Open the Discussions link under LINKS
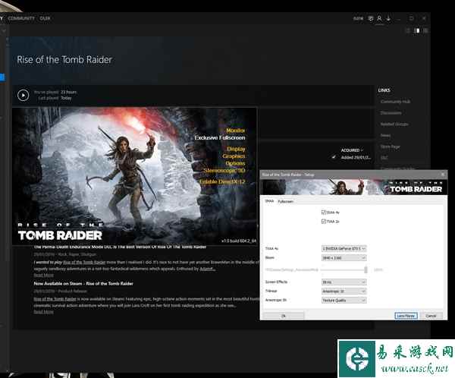455x378 pixels. coord(391,113)
